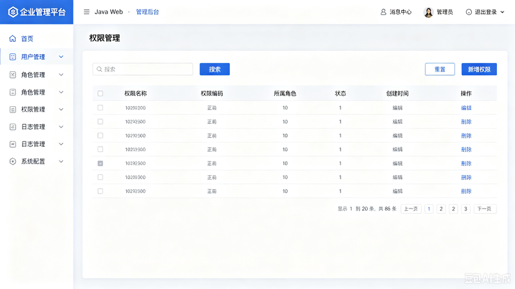Viewport: 515px width, 289px height.
Task: Expand the 用户管理 chevron
Action: point(61,57)
